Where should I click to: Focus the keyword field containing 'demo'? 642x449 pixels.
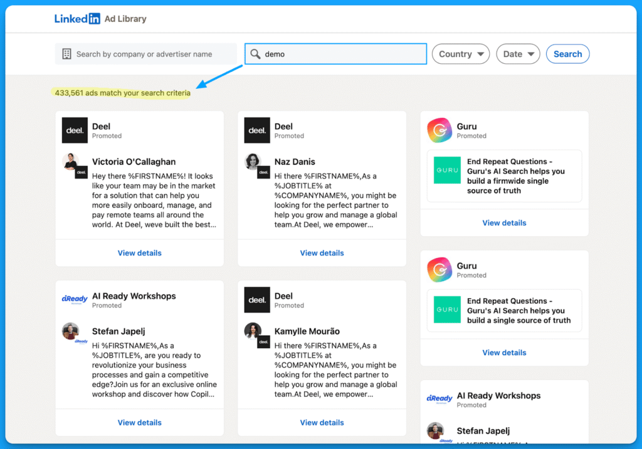click(336, 54)
